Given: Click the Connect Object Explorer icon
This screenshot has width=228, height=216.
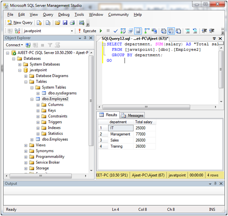Looking at the screenshot, I should point(28,45).
